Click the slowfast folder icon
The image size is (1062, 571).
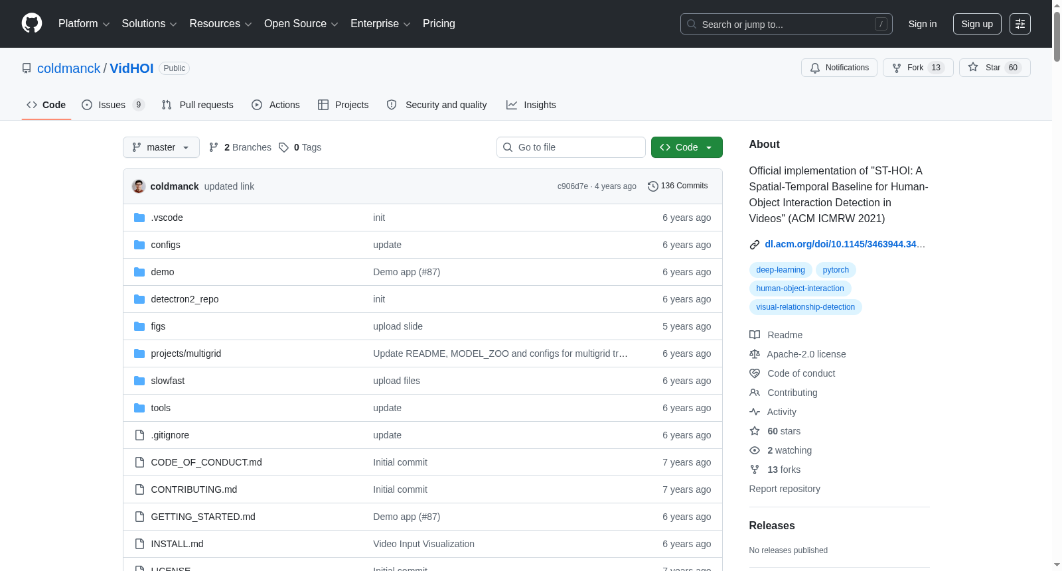(x=139, y=381)
